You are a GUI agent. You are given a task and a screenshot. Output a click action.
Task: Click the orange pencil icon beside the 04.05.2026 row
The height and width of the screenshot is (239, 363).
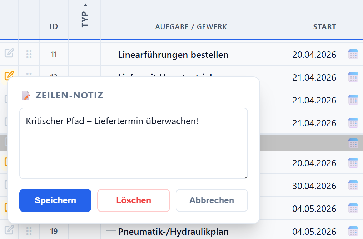coord(6,209)
